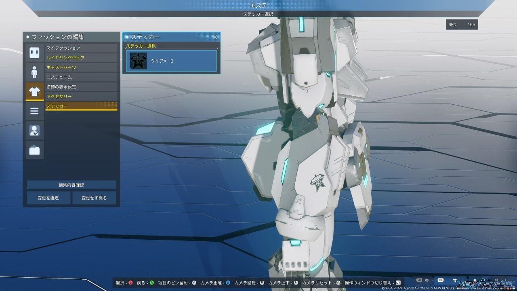Viewport: 517px width, 291px height.
Task: Click 変更せず戻る to discard changes
Action: [94, 198]
